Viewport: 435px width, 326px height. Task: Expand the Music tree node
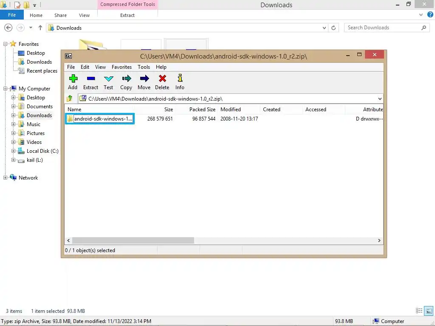pos(13,124)
